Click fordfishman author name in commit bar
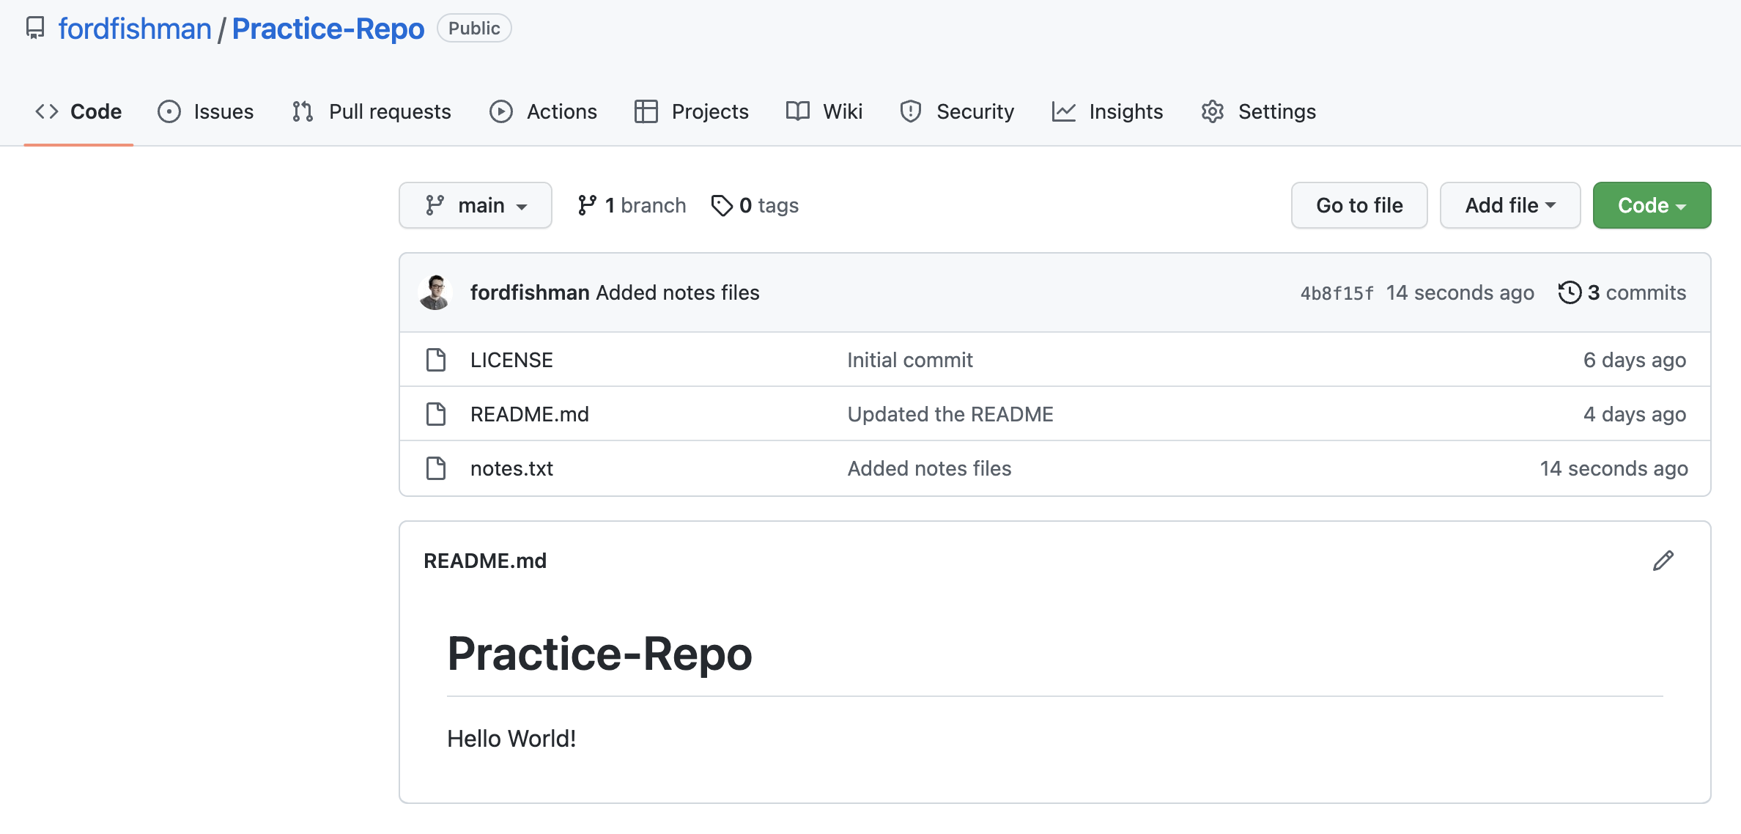 530,292
